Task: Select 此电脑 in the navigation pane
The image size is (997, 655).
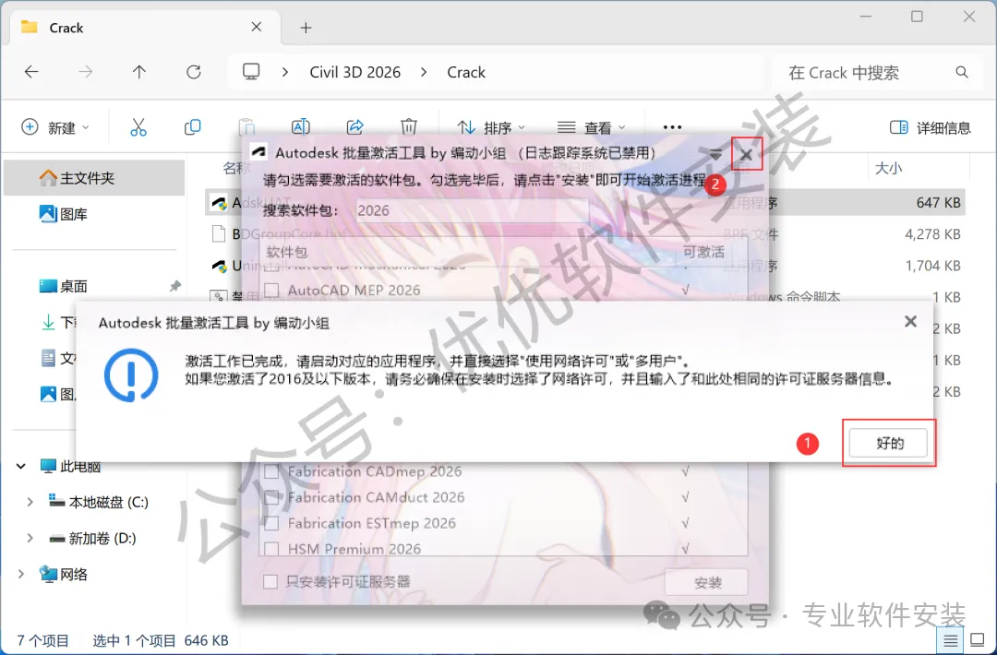Action: [70, 466]
